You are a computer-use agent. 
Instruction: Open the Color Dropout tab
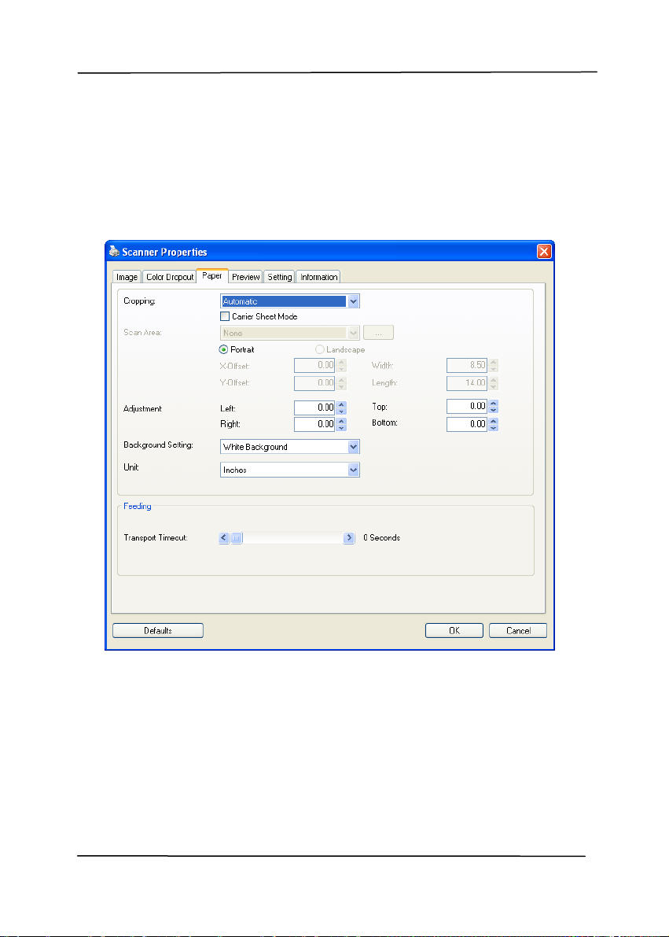pos(170,277)
